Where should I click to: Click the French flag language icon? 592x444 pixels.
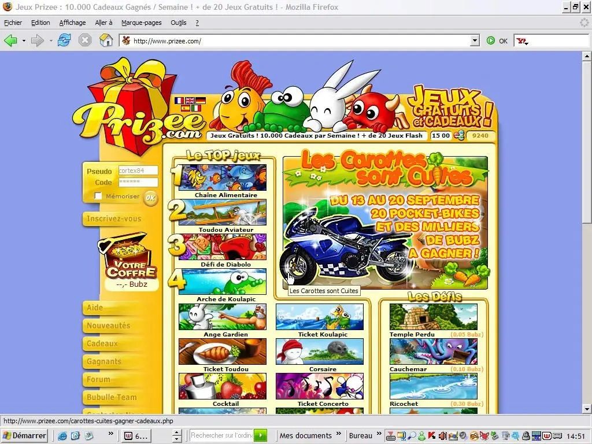point(179,101)
